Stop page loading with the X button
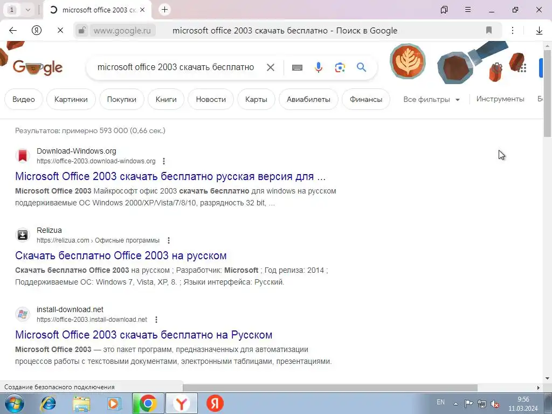Image resolution: width=552 pixels, height=414 pixels. (x=60, y=31)
